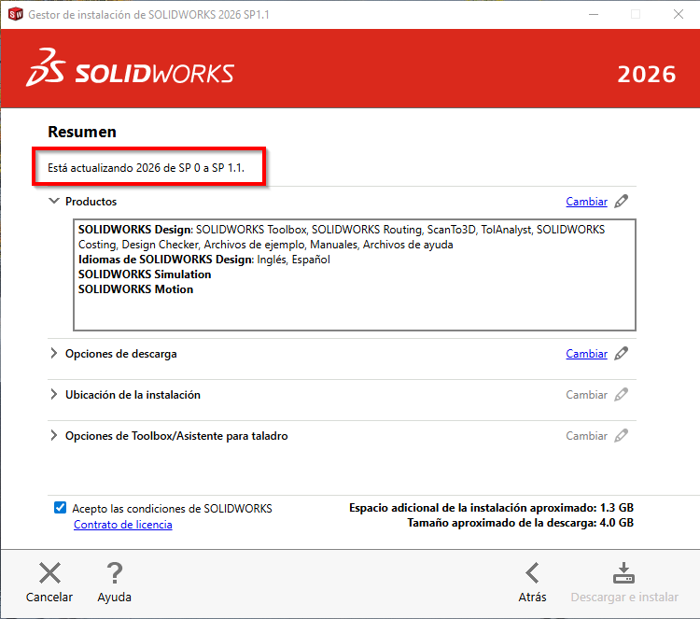Close the installation manager window
The height and width of the screenshot is (619, 700).
679,14
